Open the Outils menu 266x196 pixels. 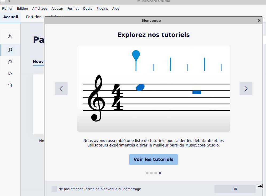[88, 9]
